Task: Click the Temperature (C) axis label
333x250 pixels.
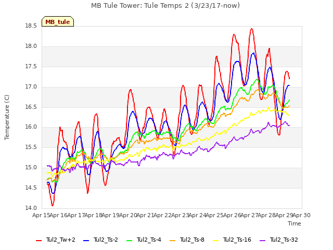Action: [x=7, y=117]
